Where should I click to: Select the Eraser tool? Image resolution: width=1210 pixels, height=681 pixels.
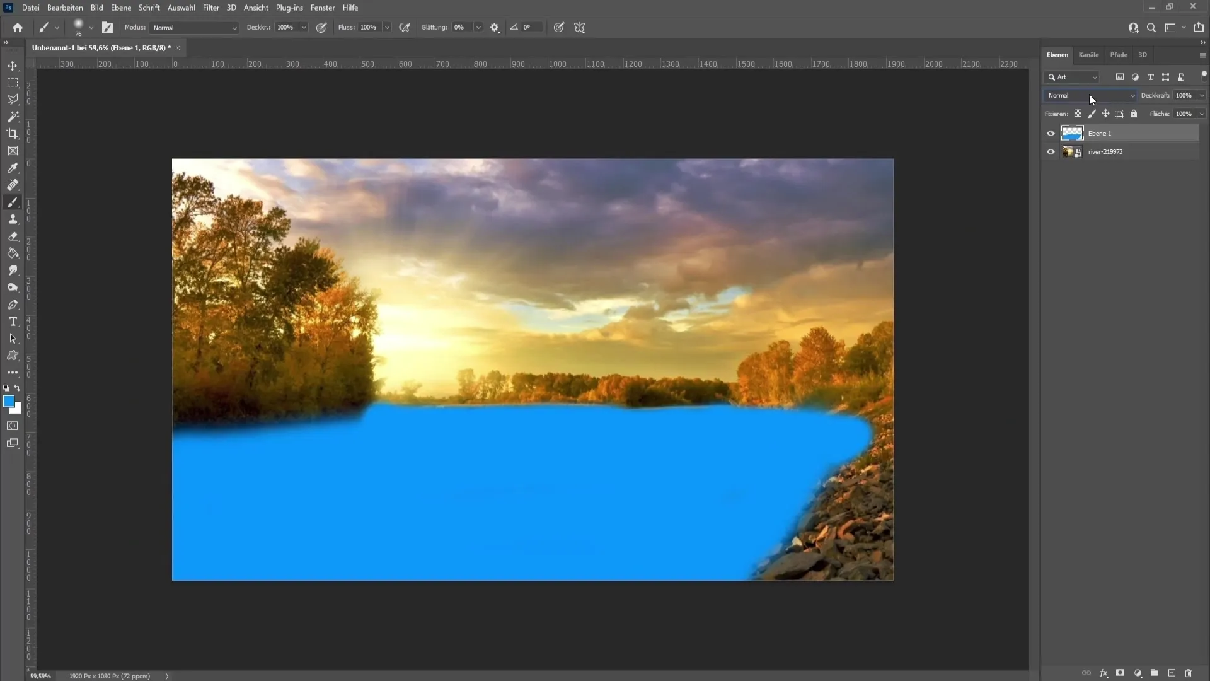[x=13, y=236]
